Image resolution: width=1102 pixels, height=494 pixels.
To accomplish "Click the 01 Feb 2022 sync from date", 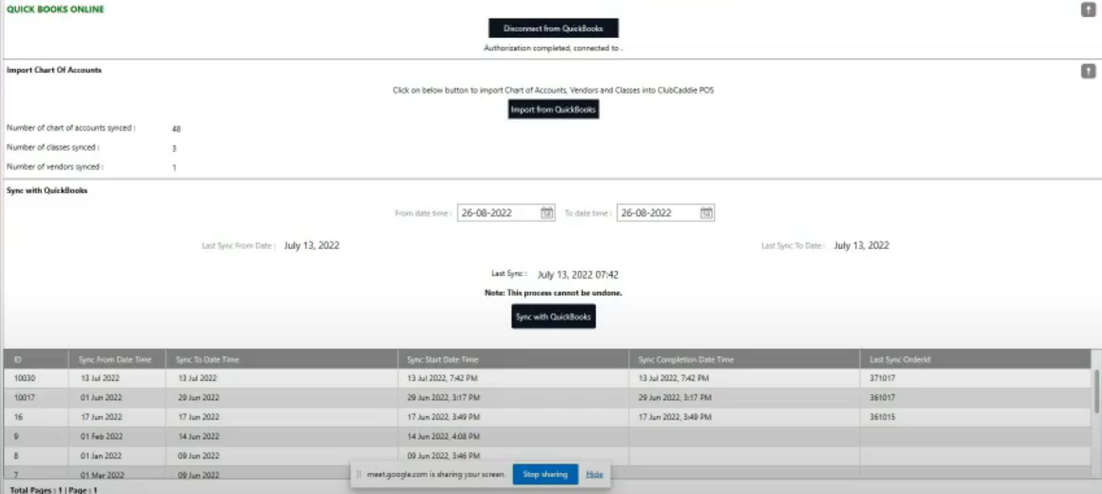I will 101,436.
